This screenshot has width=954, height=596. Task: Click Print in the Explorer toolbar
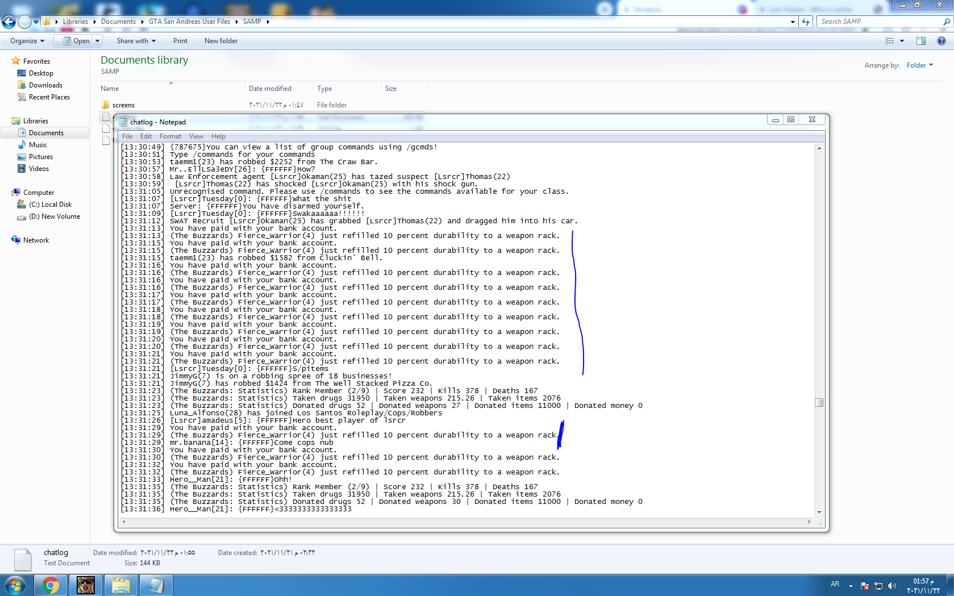180,41
